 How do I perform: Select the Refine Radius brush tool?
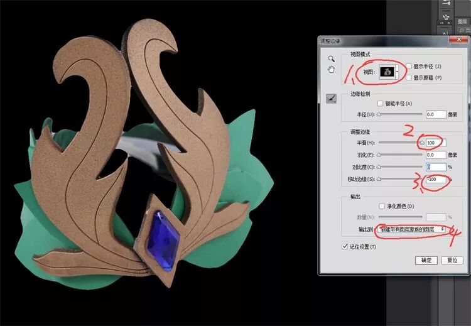[332, 99]
